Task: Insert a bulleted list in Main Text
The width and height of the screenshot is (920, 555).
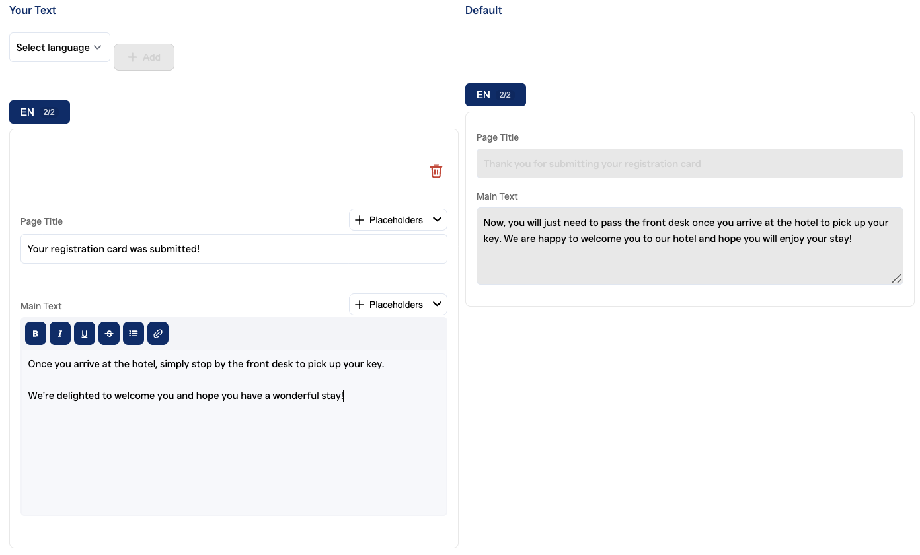Action: click(x=134, y=334)
